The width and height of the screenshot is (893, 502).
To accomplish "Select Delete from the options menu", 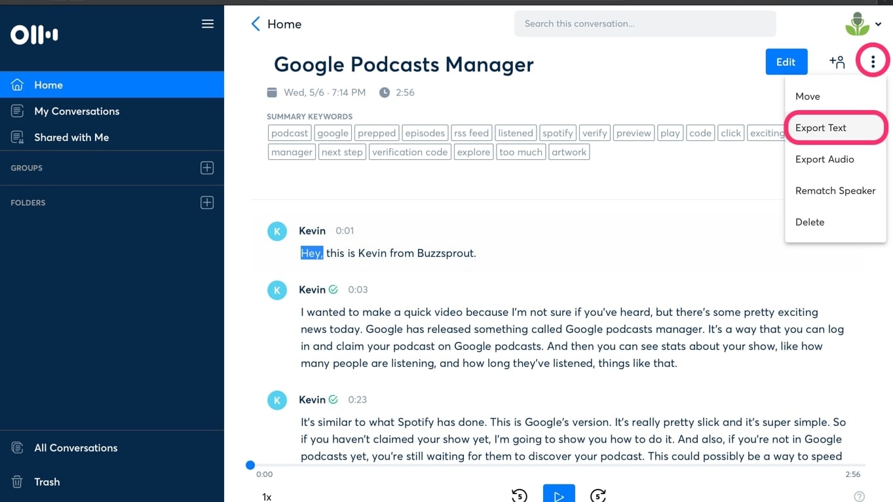I will pyautogui.click(x=835, y=222).
